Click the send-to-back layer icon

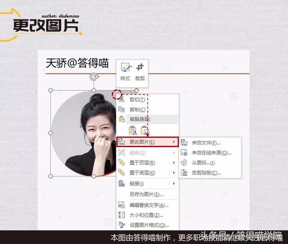click(x=121, y=172)
